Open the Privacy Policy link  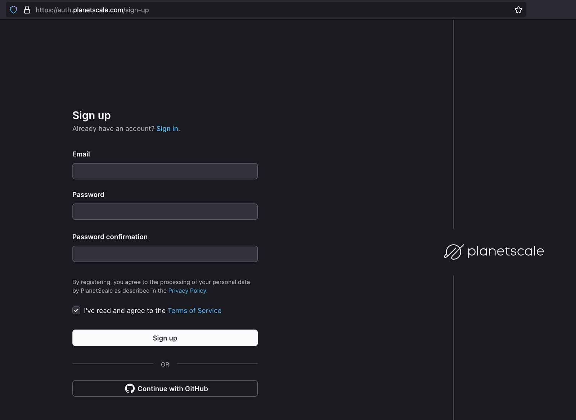pos(187,291)
